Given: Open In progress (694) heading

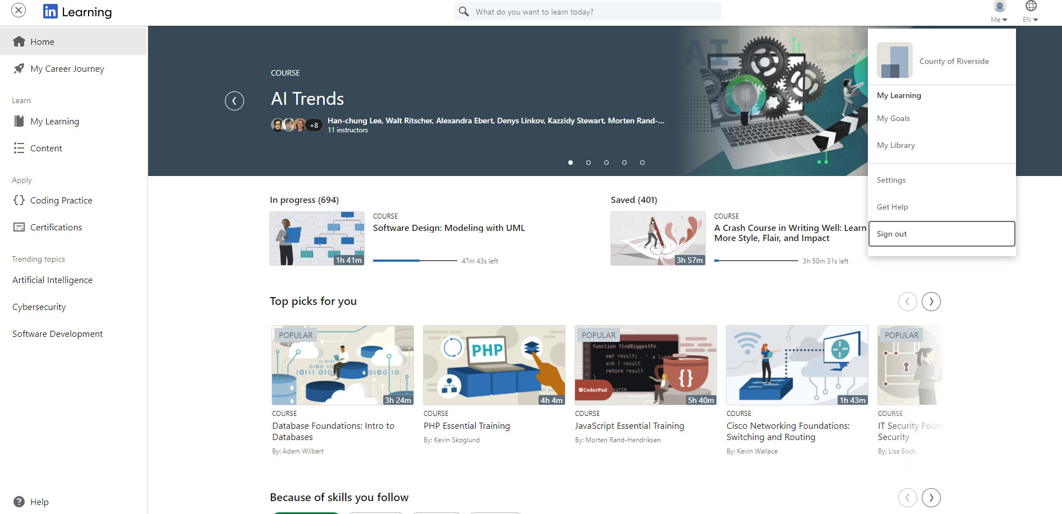Looking at the screenshot, I should (304, 200).
